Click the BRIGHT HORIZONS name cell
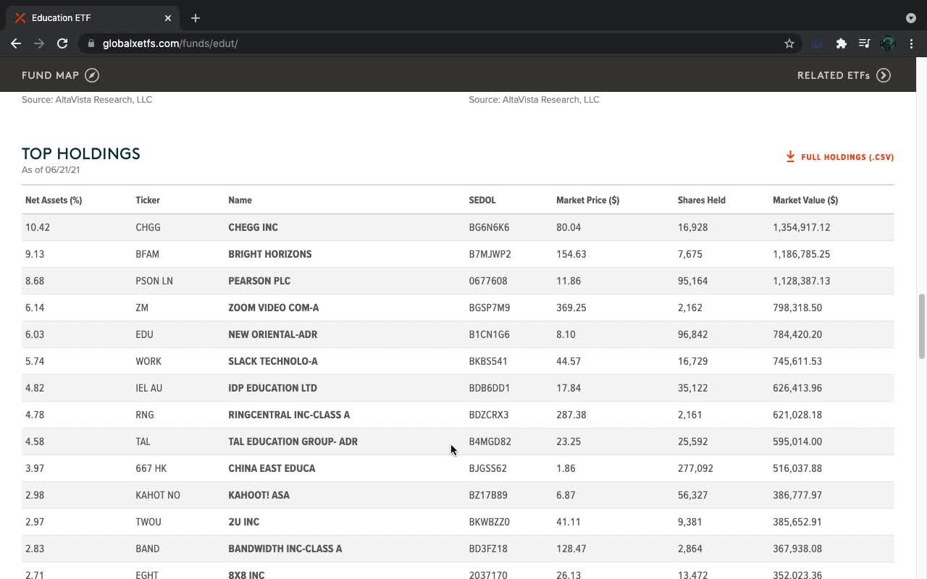This screenshot has height=579, width=927. pyautogui.click(x=269, y=254)
